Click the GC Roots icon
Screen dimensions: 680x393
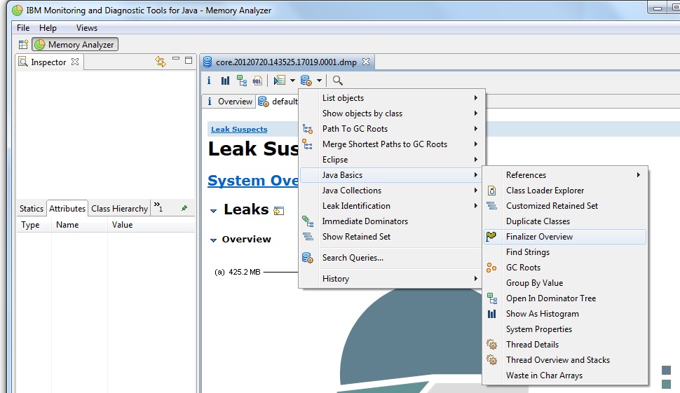(x=491, y=268)
